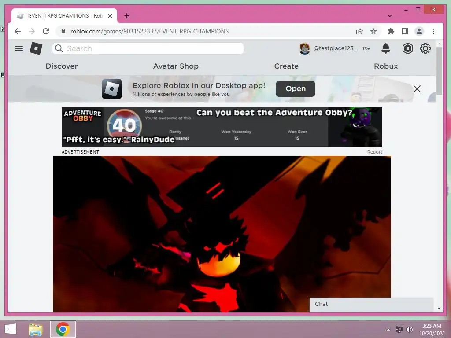The image size is (451, 338).
Task: Open the @testplace123 profile username link
Action: click(336, 48)
